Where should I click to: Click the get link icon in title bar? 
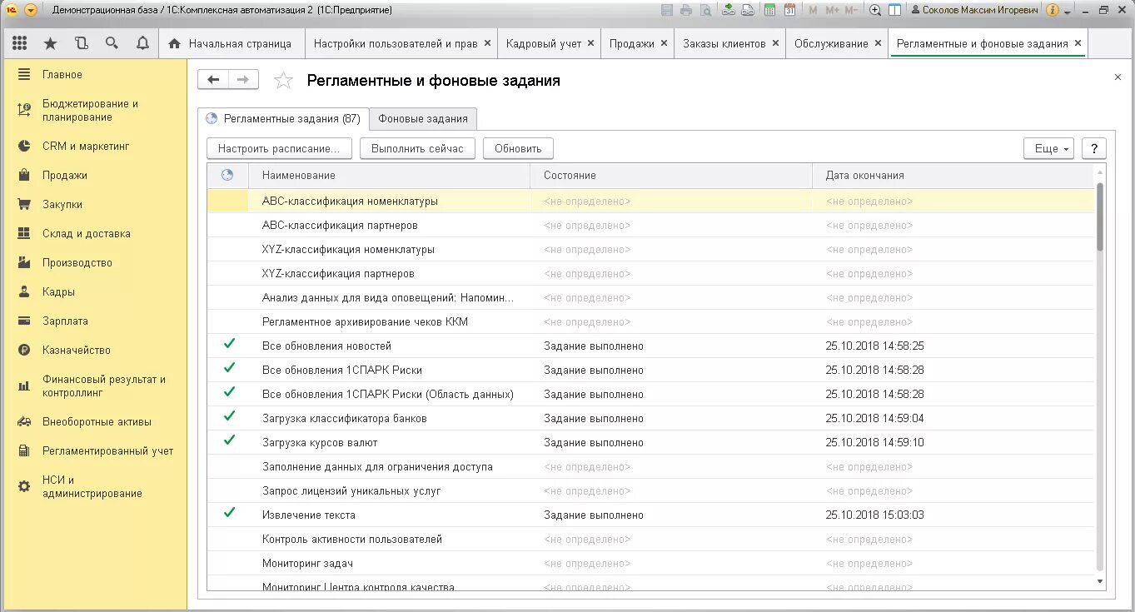[729, 10]
